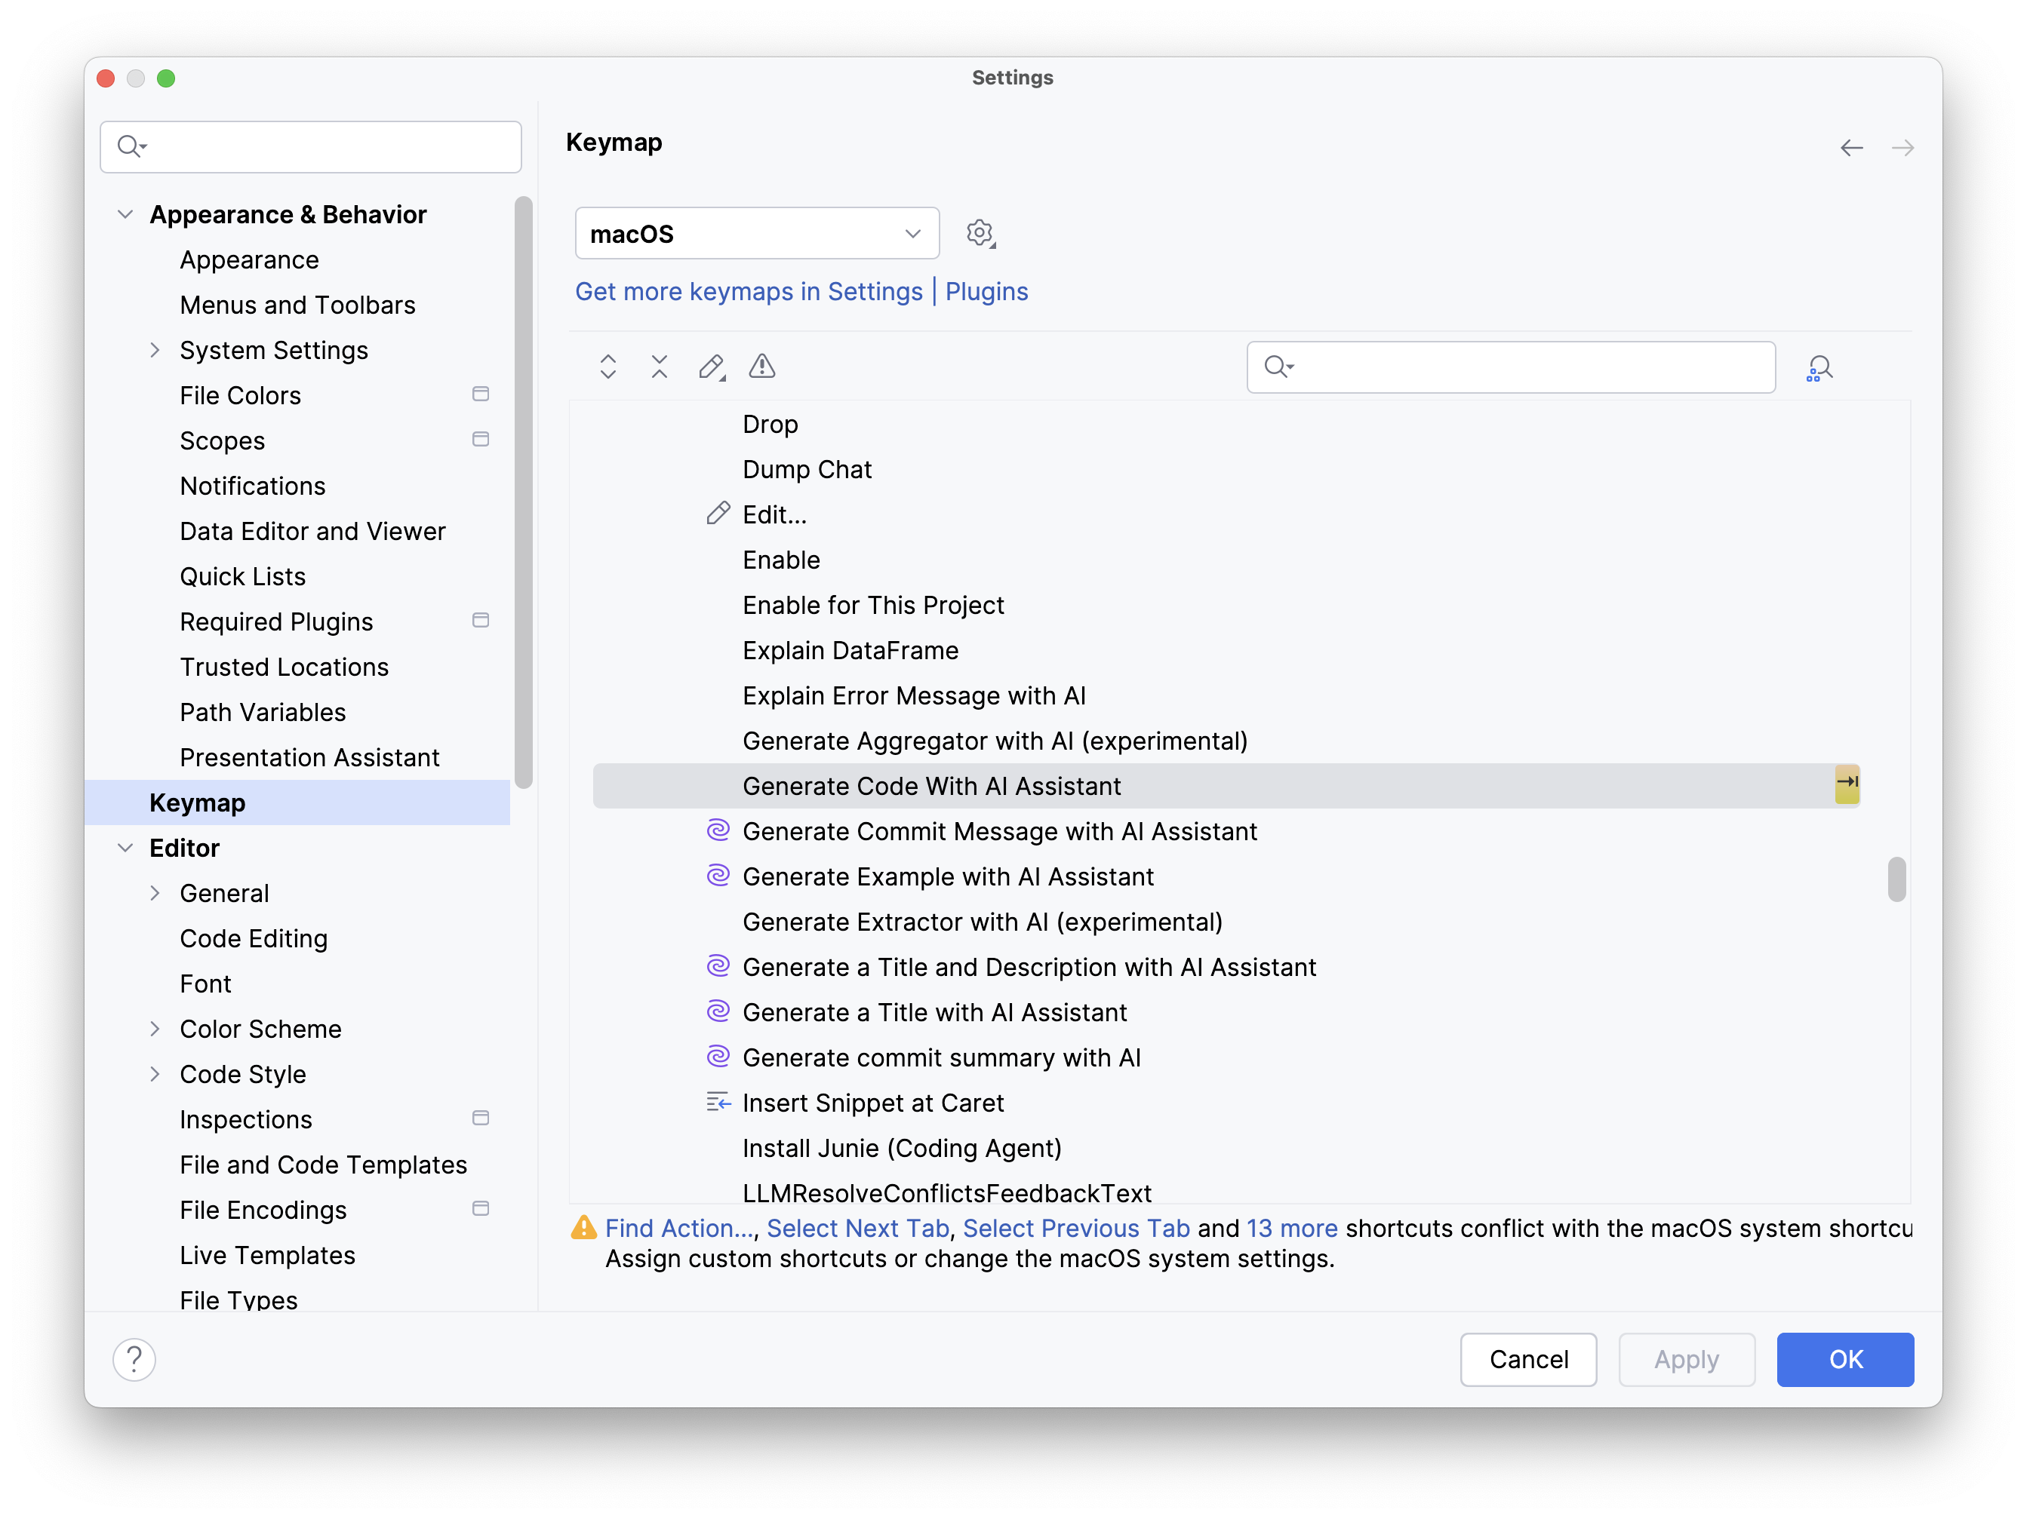Select the Explain DataFrame action

pos(850,650)
